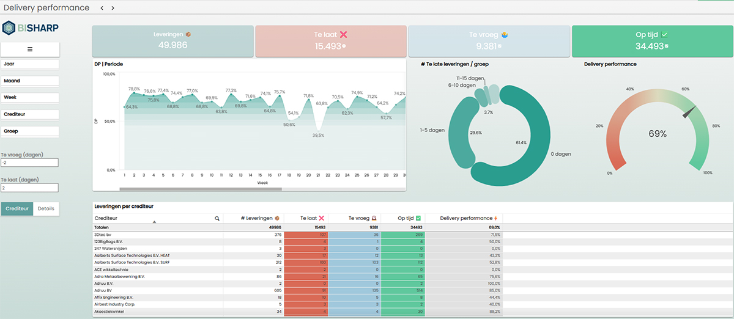Switch to the Crediteur tab

(x=17, y=208)
